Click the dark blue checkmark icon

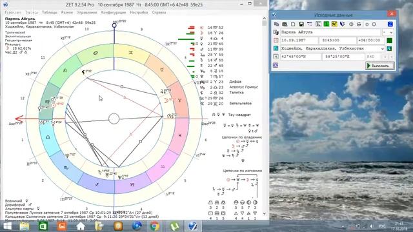pyautogui.click(x=343, y=24)
